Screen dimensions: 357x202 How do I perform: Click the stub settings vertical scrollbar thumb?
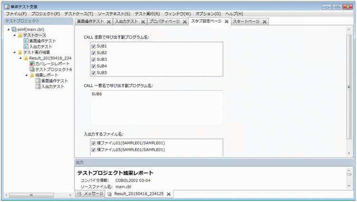coord(349,87)
